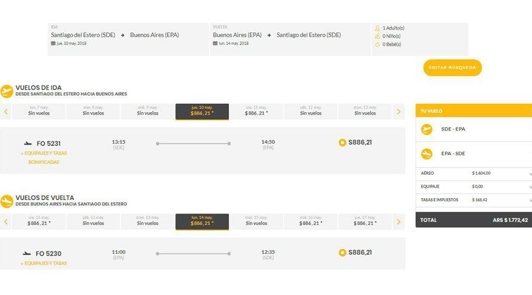532x295 pixels.
Task: Click calendar icon next to jue. 10 may. 2018
Action: [x=53, y=44]
